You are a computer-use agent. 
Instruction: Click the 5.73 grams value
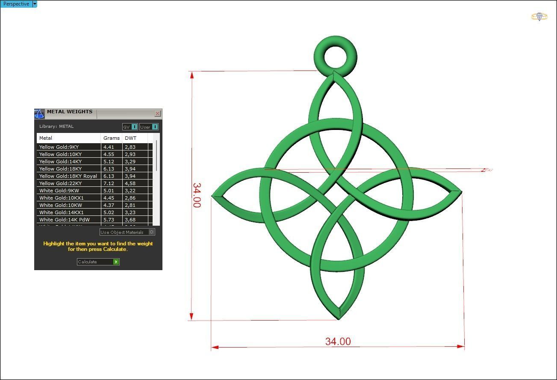tap(109, 220)
